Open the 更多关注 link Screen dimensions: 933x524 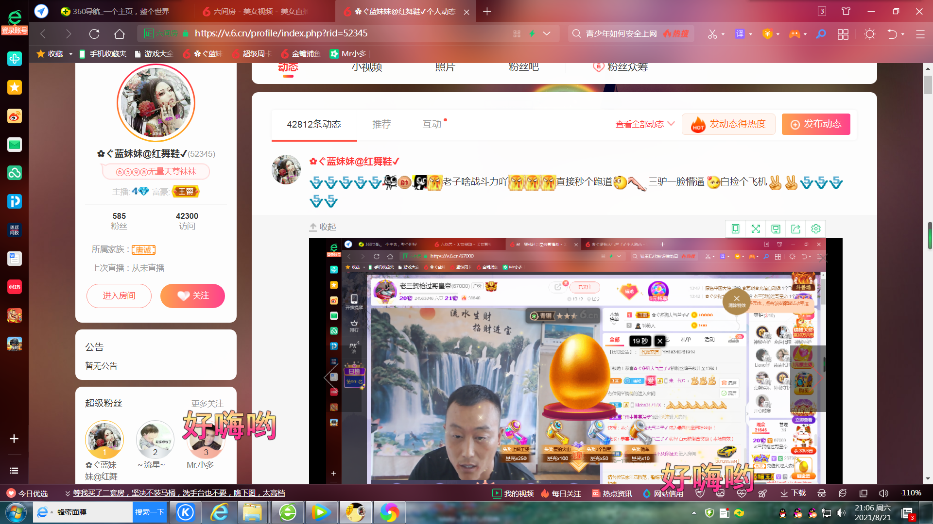(207, 404)
